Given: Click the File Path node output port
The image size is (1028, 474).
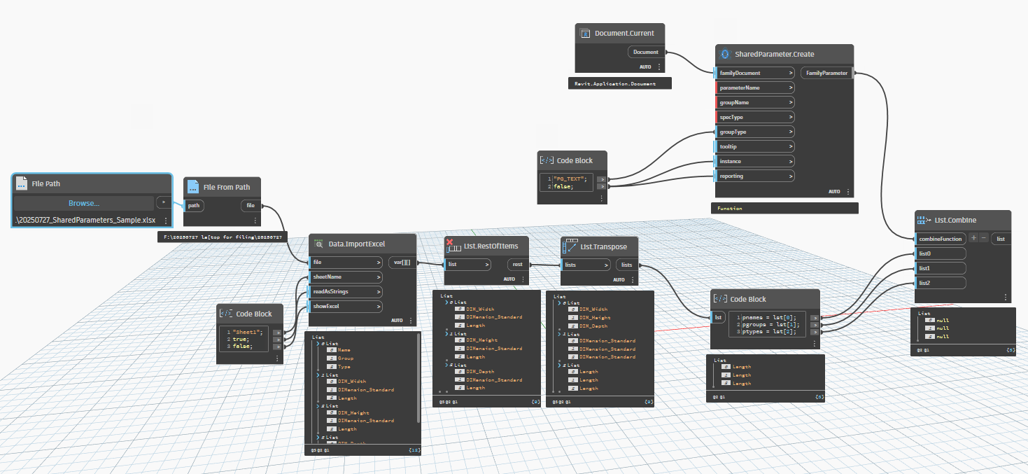Looking at the screenshot, I should pyautogui.click(x=162, y=203).
